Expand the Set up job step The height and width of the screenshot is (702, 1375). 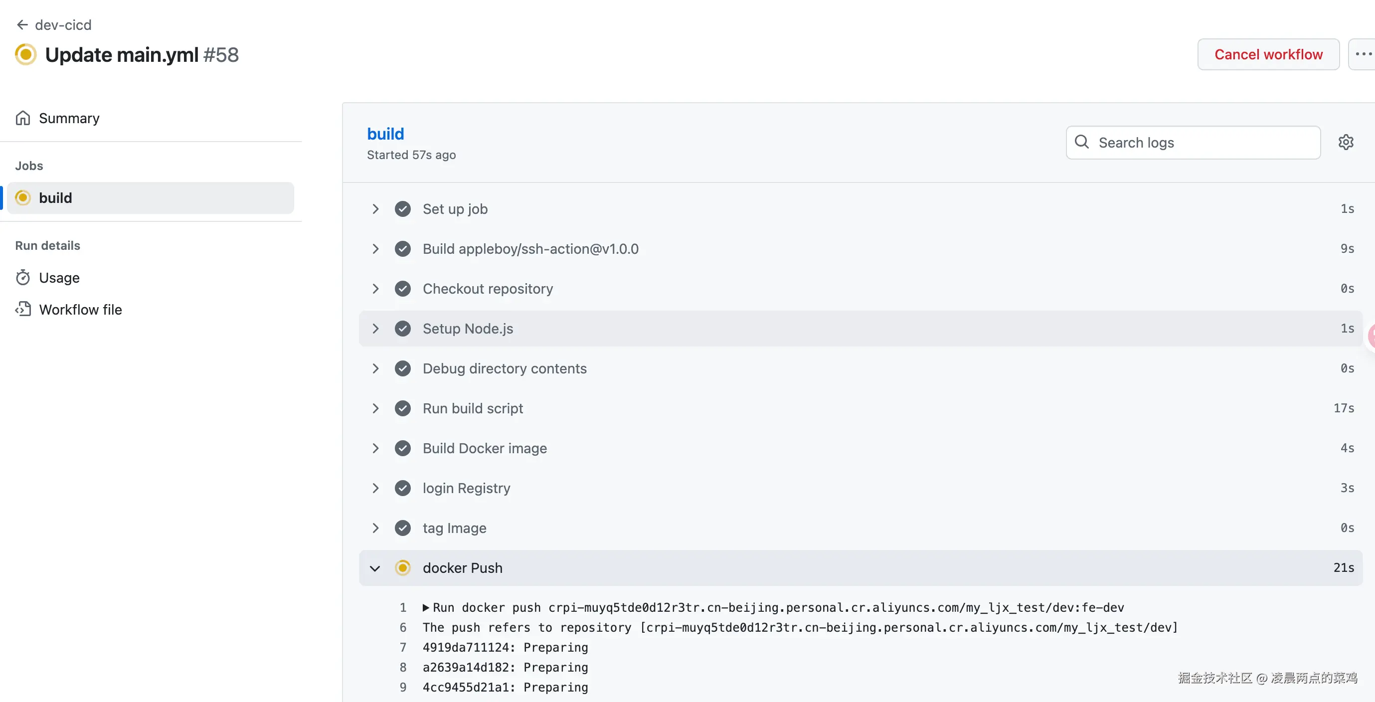click(x=375, y=209)
